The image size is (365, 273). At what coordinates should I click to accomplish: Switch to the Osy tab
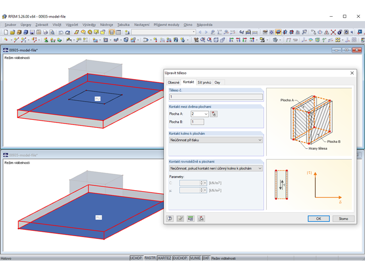pos(218,82)
